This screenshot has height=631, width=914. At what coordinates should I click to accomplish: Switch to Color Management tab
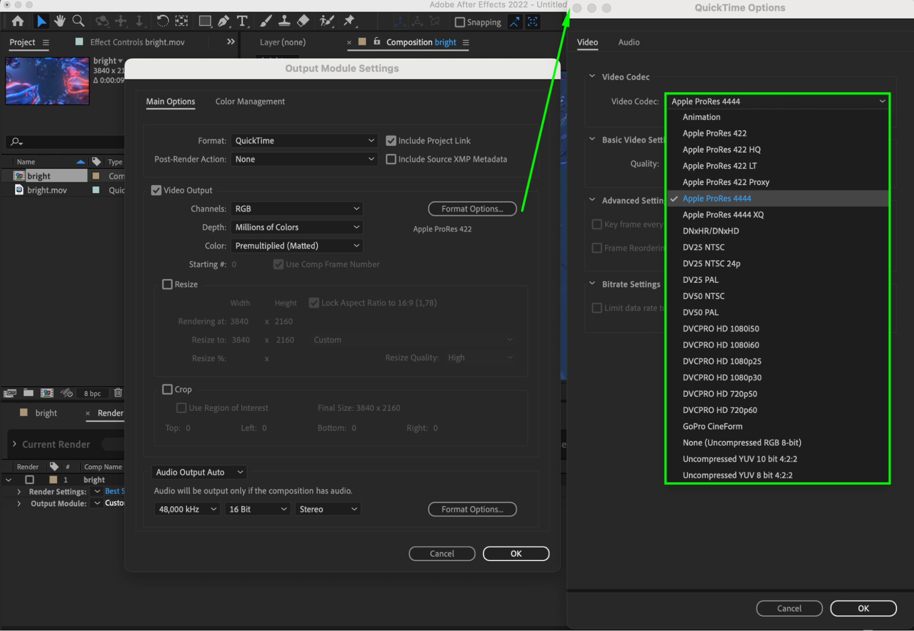coord(250,101)
